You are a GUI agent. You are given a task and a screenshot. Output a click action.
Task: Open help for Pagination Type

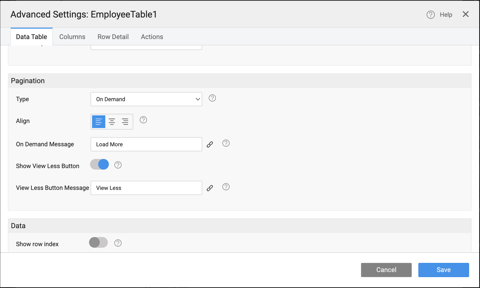click(x=212, y=98)
